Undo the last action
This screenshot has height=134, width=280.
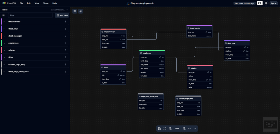pyautogui.click(x=190, y=129)
